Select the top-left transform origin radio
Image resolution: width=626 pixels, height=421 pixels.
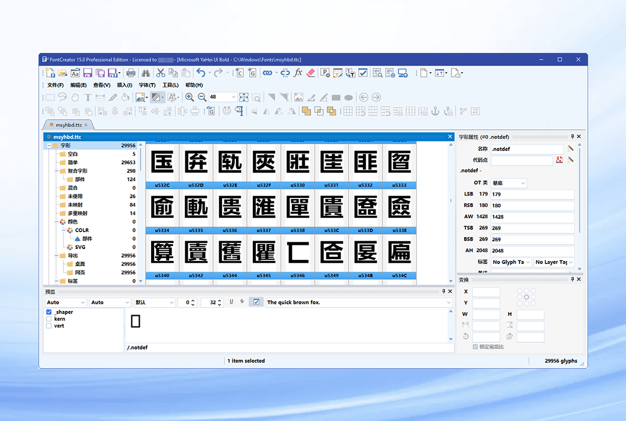coord(520,291)
